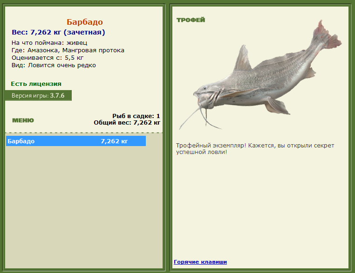Click the 'Версия игры: 3.7.6' badge
Viewport: 355px width, 273px height.
tap(38, 96)
